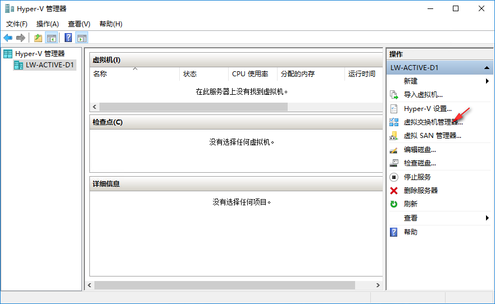This screenshot has height=304, width=495.
Task: Maximize the Hyper-V 管理器 window
Action: (x=456, y=8)
